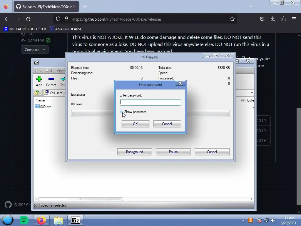Save page to Pocket

point(262,19)
